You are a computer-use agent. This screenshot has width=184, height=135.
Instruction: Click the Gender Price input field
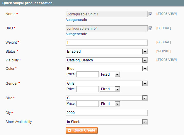88,89
